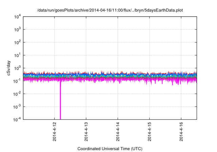
Task: Click the 2014-4-15 date tick label
Action: click(x=150, y=132)
